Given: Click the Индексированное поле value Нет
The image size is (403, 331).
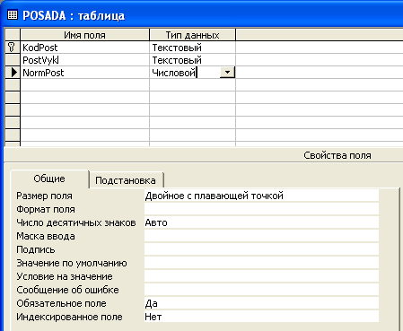Looking at the screenshot, I should [x=261, y=317].
